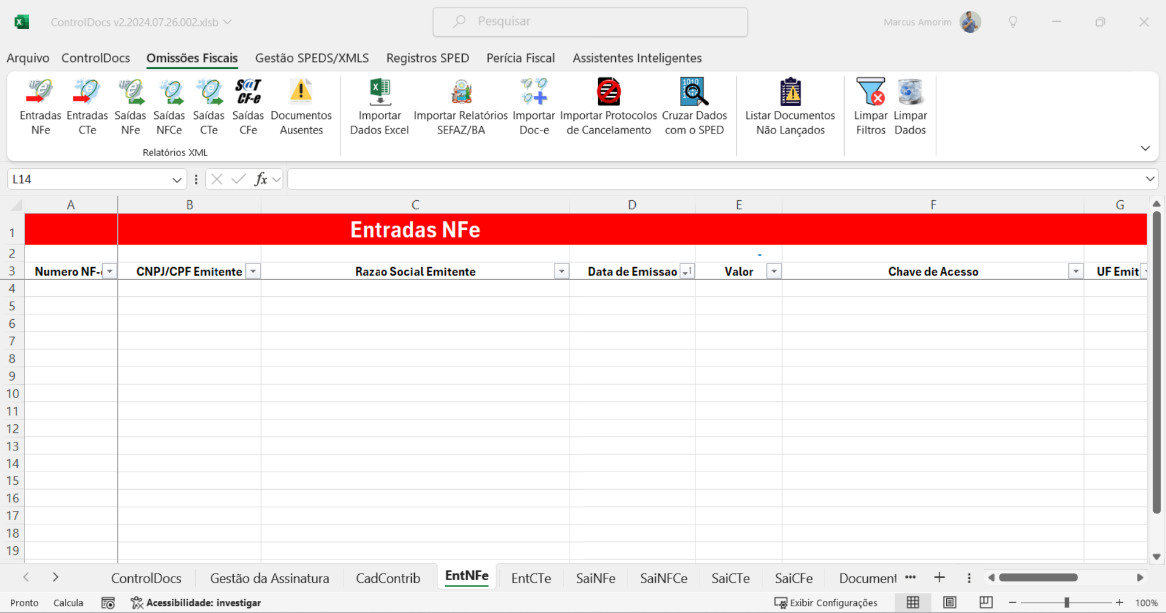Run Cruzar Dados com o SPED
This screenshot has width=1166, height=613.
tap(694, 93)
